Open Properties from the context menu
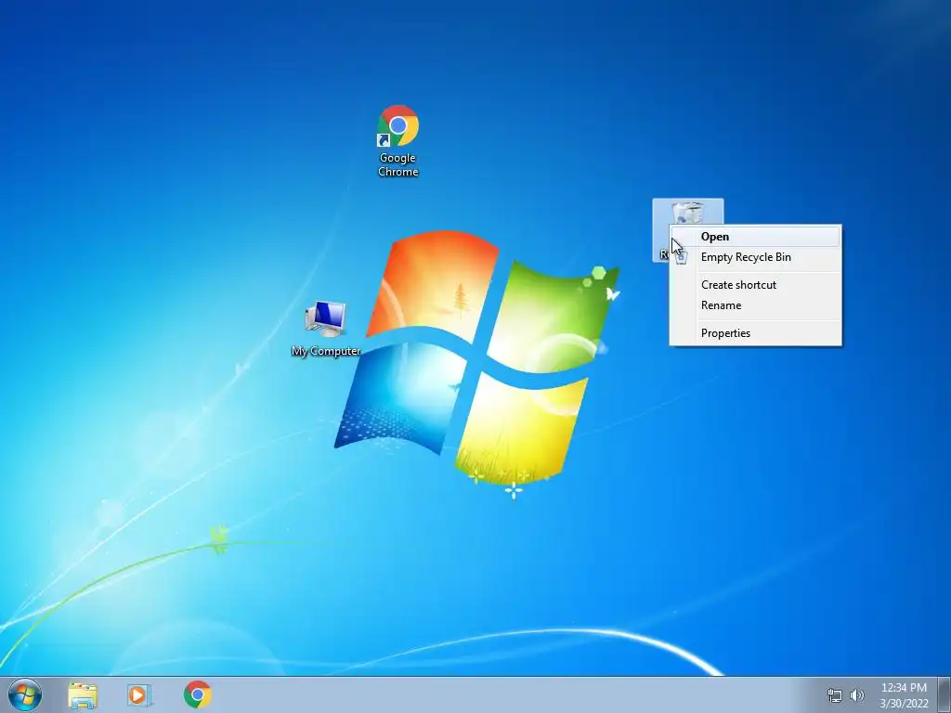Image resolution: width=951 pixels, height=713 pixels. tap(755, 333)
